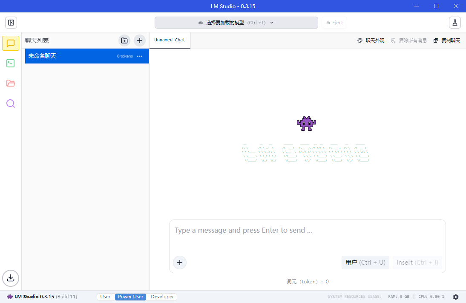
Task: Select the Unnamed Chat tab
Action: point(170,40)
